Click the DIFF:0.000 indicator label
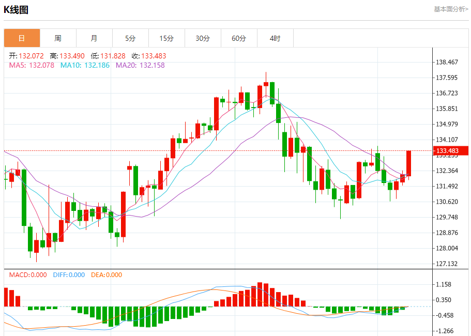Viewport: 471px width, 336px height. click(69, 275)
